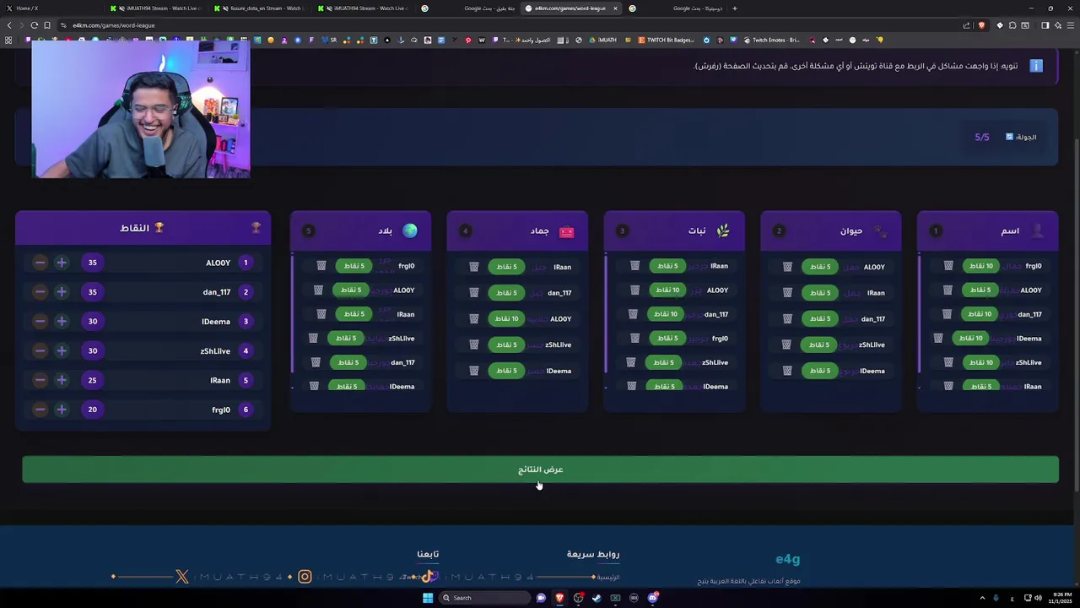
Task: Click the e4g footer logo
Action: click(787, 559)
